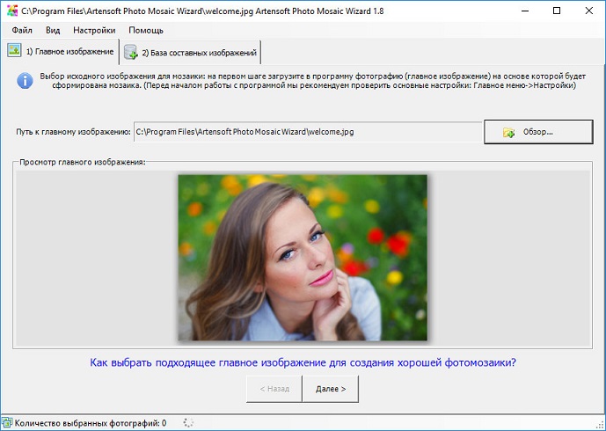Screen dimensions: 606x431
Task: Open the Файл menu
Action: (x=22, y=30)
